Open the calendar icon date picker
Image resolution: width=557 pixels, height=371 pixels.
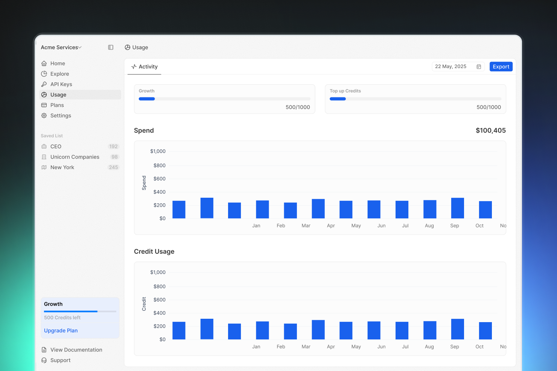479,67
